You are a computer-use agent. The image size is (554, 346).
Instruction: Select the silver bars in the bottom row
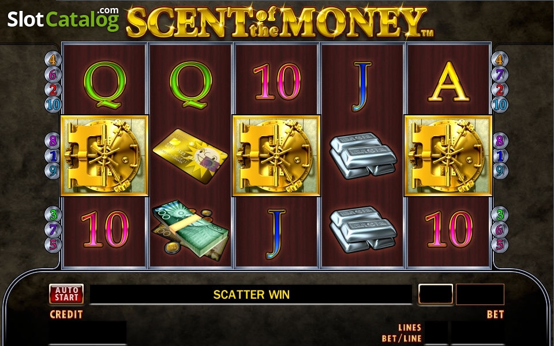pos(363,229)
